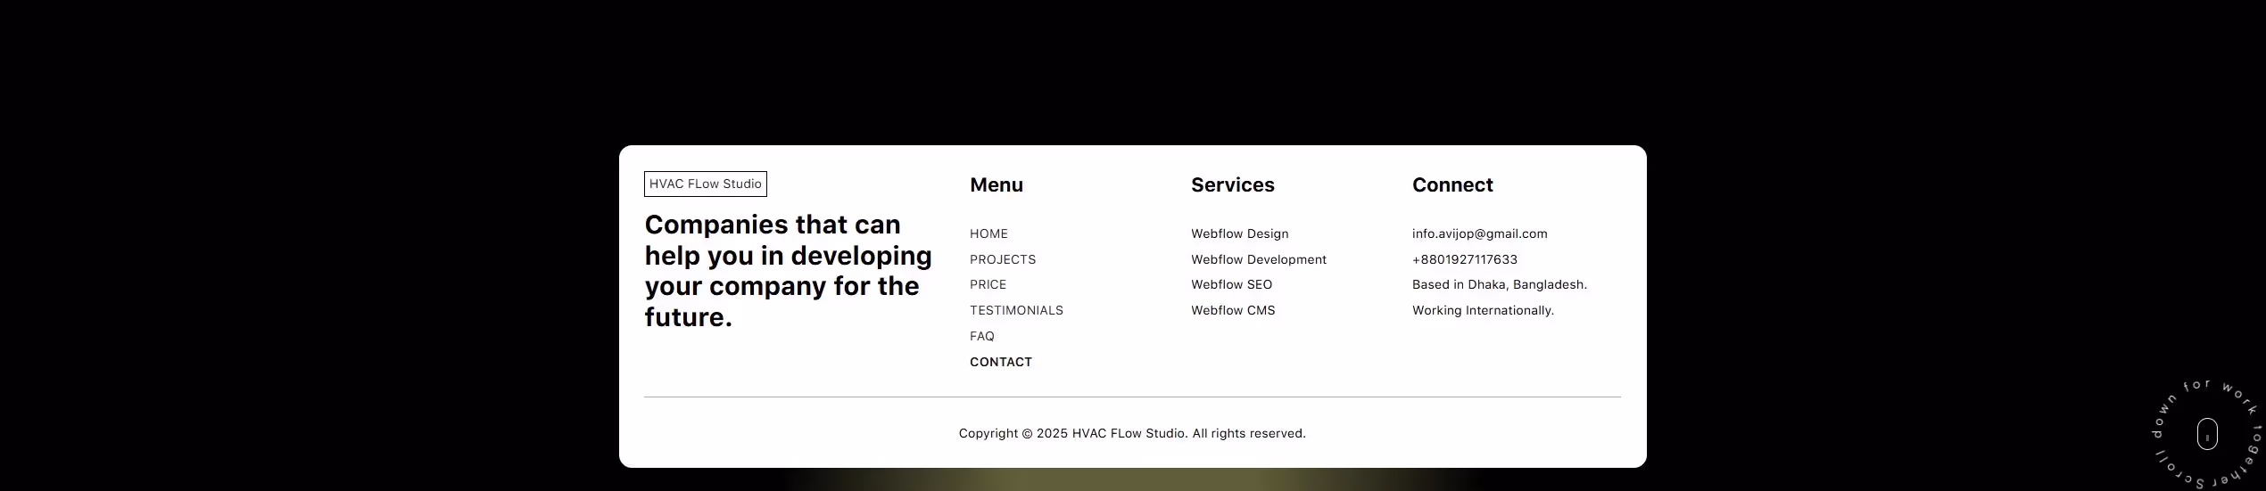Screen dimensions: 2266x491
Task: Click 'Based in Dhaka, Bangladesh.' text
Action: 1499,285
